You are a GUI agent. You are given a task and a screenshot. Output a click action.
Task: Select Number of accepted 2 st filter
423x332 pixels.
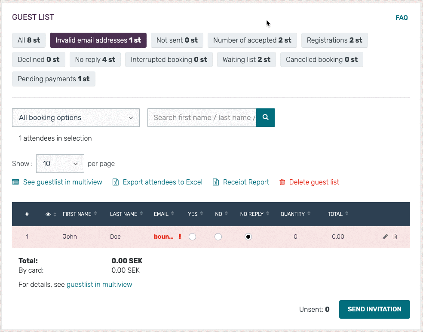(252, 40)
